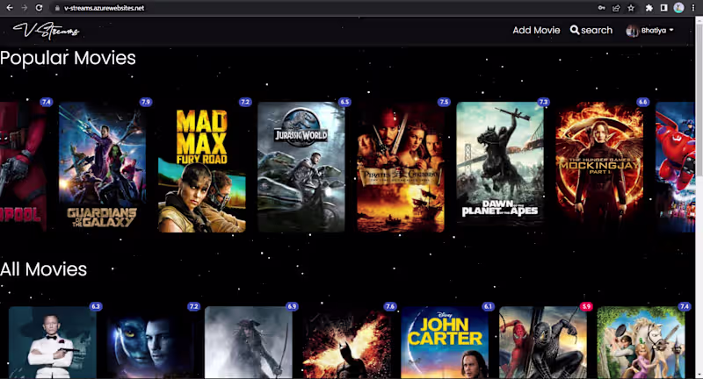Share this page using the share icon
703x379 pixels.
(616, 8)
